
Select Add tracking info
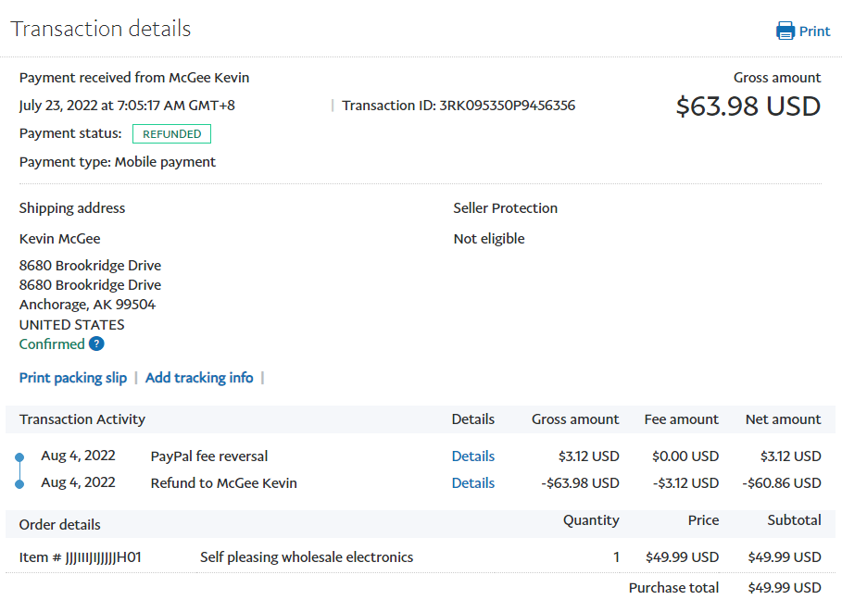point(199,378)
